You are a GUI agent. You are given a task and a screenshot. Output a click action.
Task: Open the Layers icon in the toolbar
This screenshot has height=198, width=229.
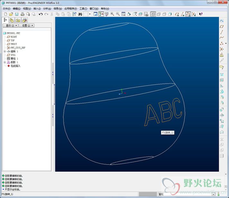click(140, 14)
